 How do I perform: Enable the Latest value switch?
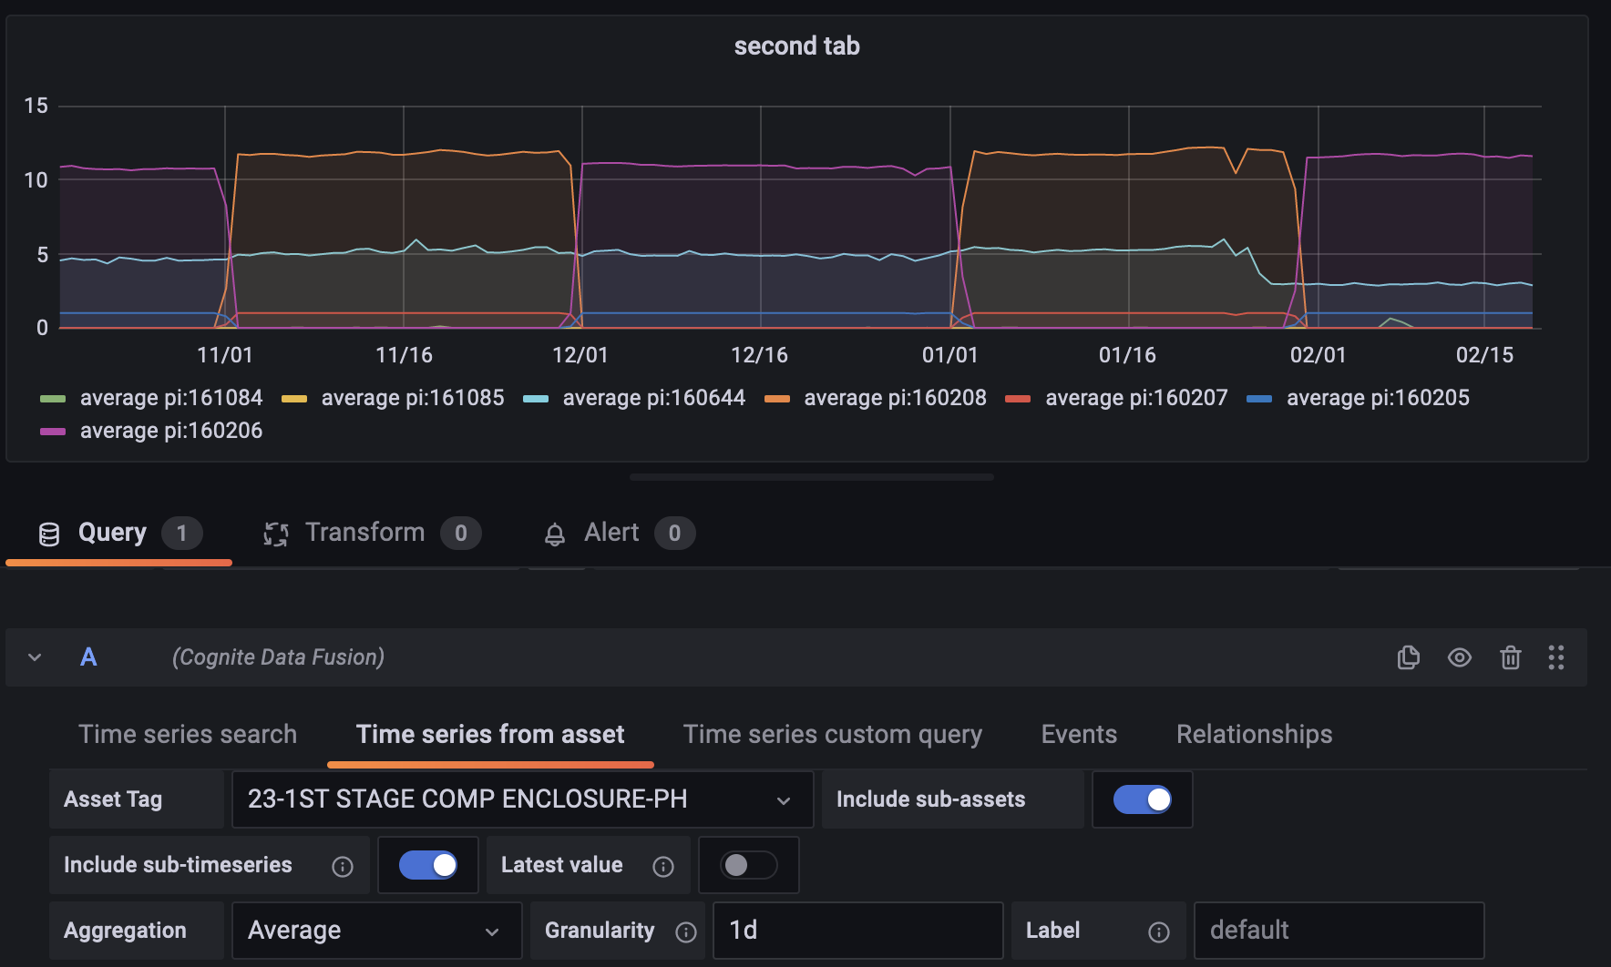click(x=748, y=865)
